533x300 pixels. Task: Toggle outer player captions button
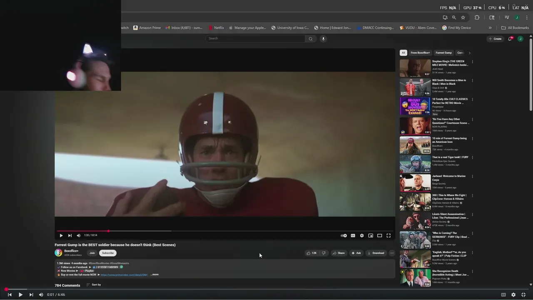click(x=503, y=295)
